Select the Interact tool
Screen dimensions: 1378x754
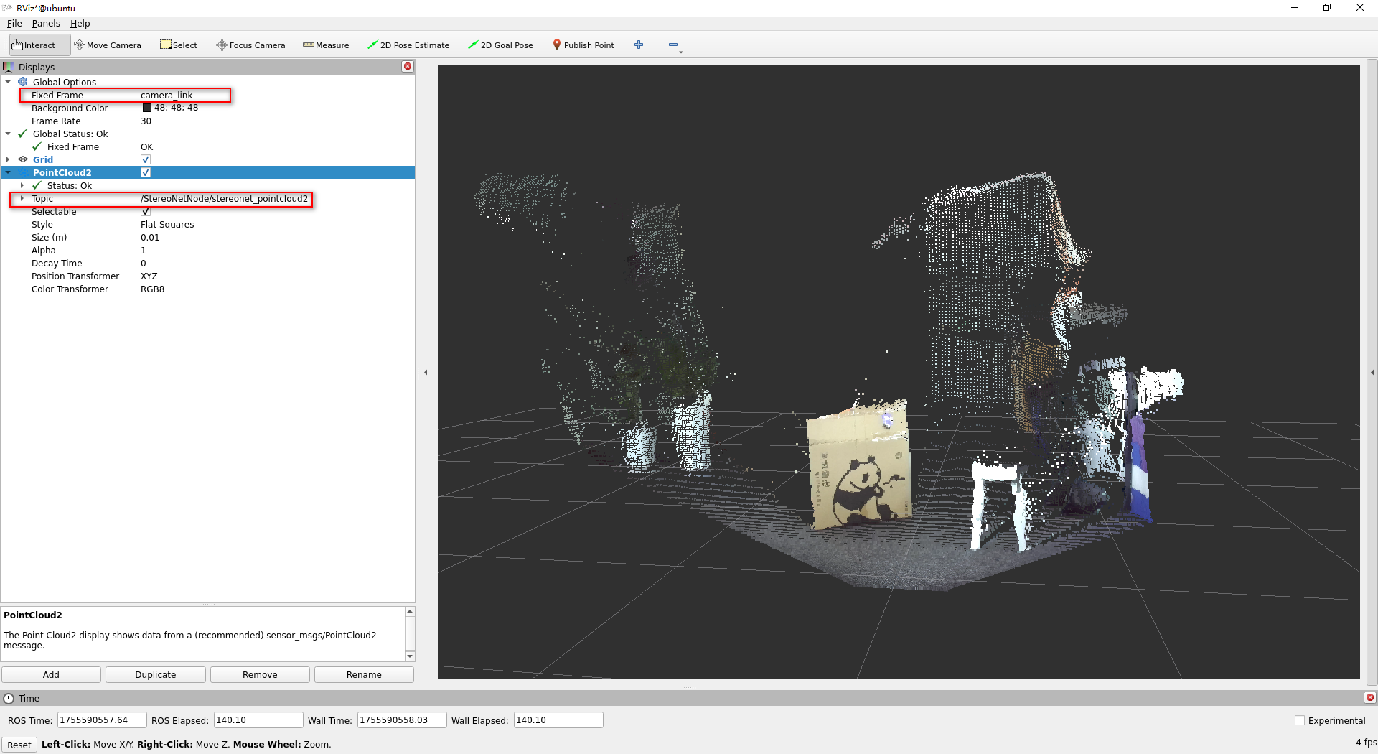pos(39,45)
